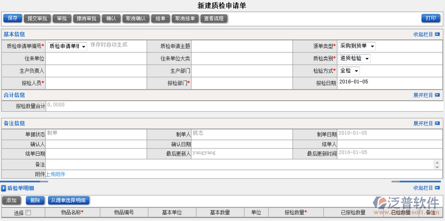Click collapse icon beside 基本信息 收起栏目

[x=437, y=35]
